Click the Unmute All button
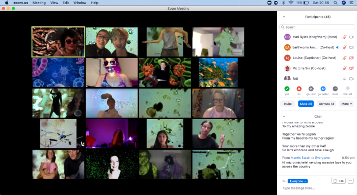This screenshot has width=357, height=195. 326,104
